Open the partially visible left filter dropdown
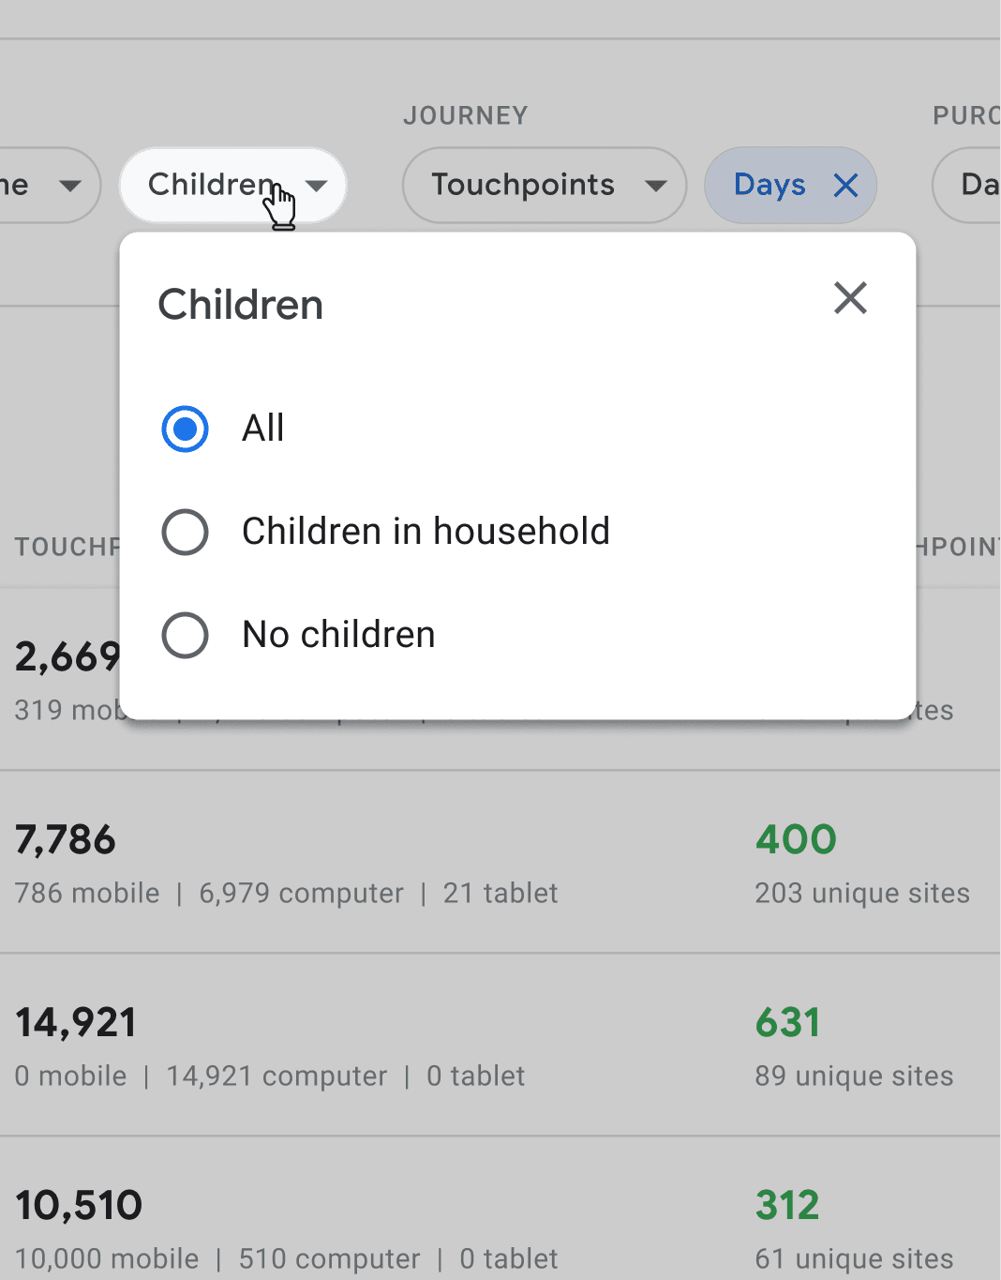Viewport: 1001px width, 1280px height. (47, 186)
